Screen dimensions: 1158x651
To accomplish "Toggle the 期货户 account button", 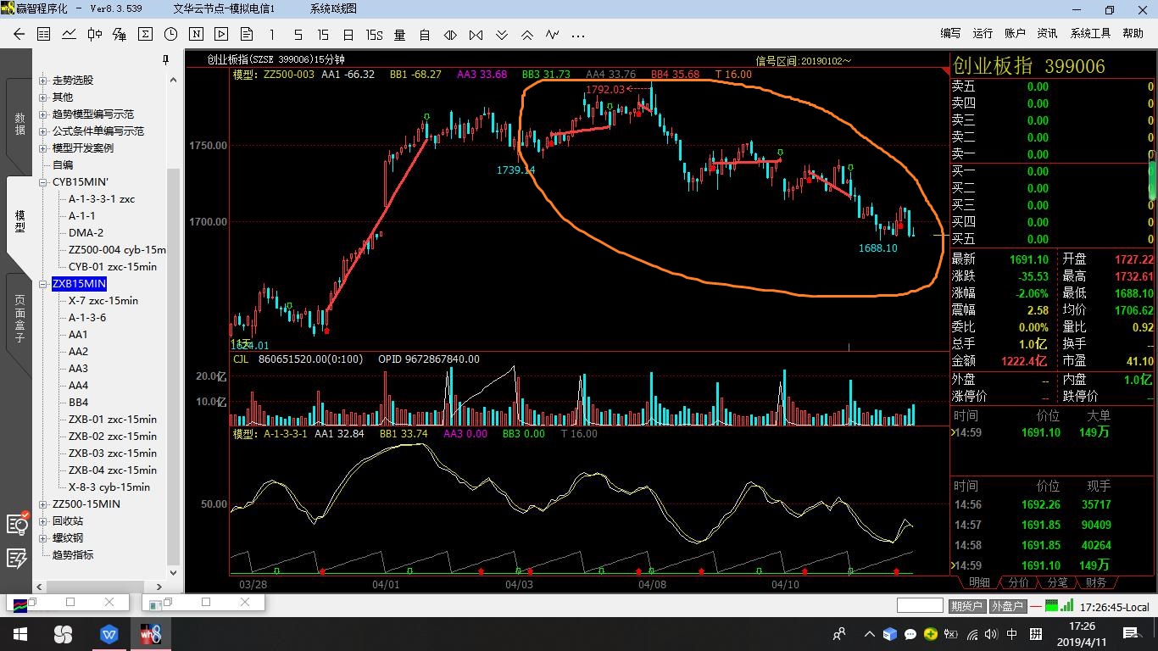I will click(x=966, y=606).
